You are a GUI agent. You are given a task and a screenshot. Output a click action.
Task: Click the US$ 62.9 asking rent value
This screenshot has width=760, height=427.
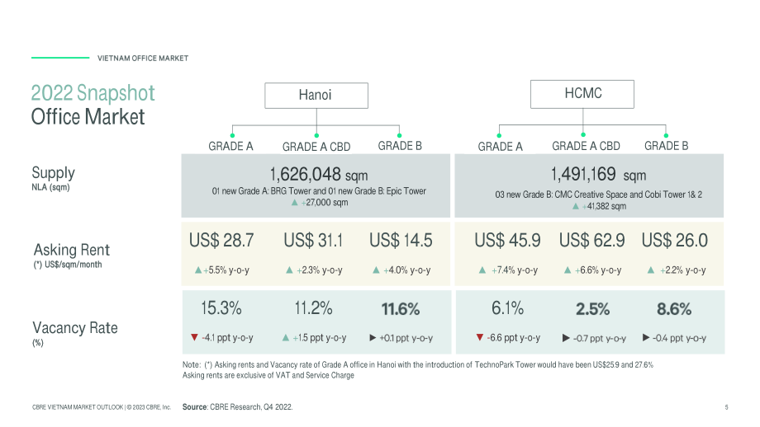591,241
